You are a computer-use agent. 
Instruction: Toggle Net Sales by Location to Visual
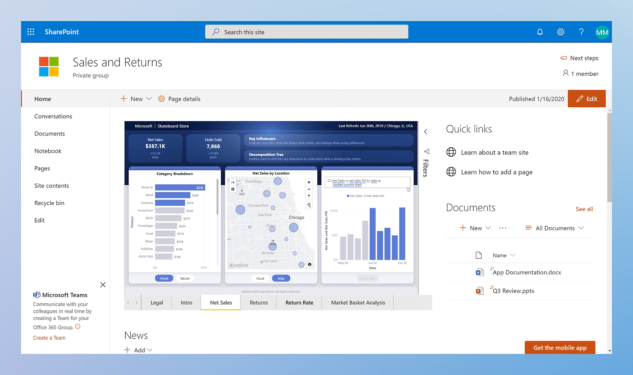(x=260, y=278)
